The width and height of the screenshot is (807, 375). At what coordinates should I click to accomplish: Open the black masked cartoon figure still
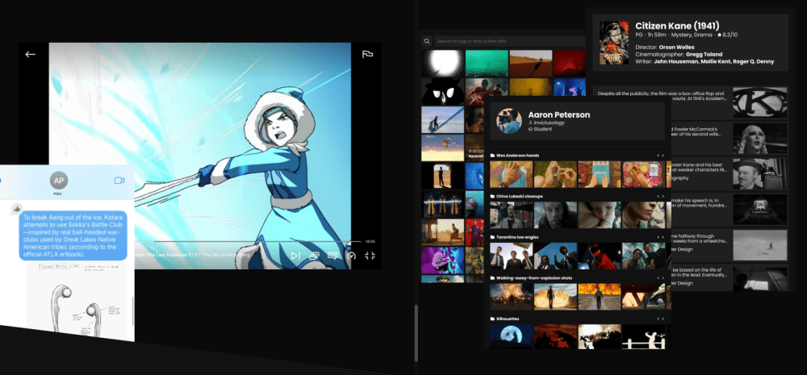click(x=442, y=92)
